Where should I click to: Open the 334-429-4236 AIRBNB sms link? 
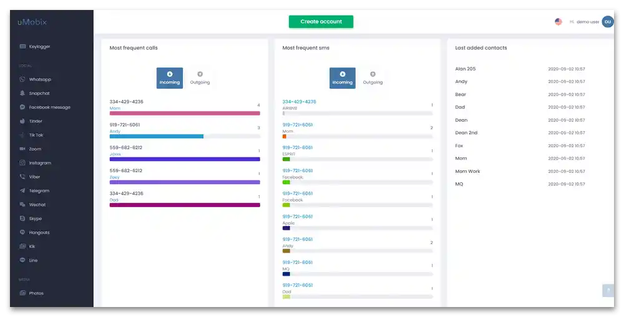point(300,102)
